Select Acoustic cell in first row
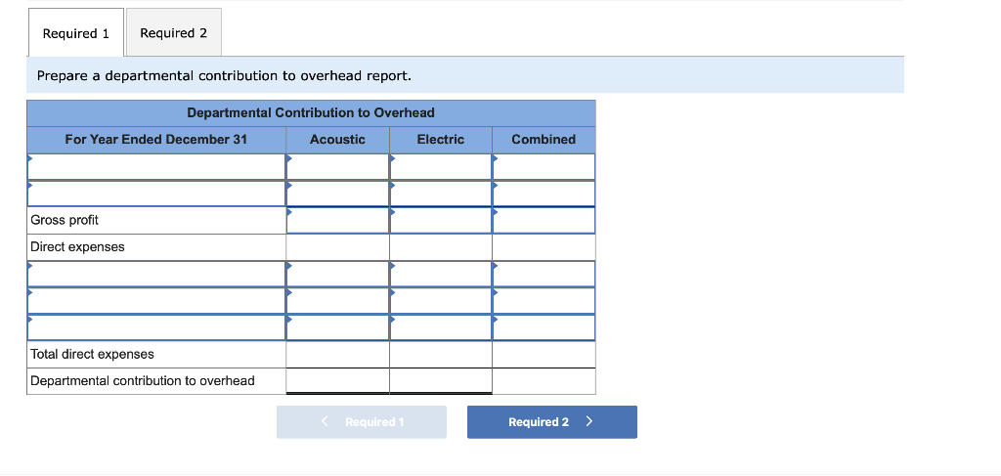This screenshot has width=1001, height=476. [x=337, y=166]
